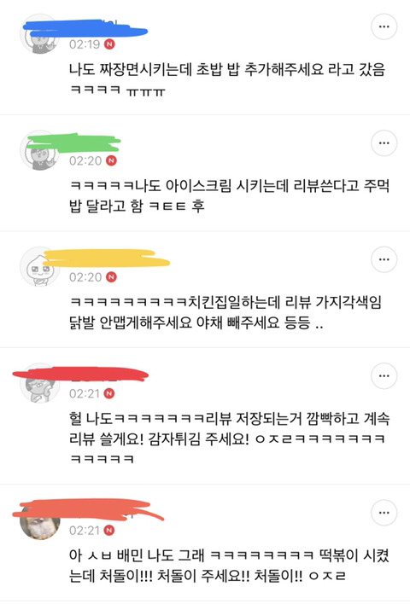Open profile picture of 초밥 commenter
This screenshot has height=604, width=410.
click(40, 34)
